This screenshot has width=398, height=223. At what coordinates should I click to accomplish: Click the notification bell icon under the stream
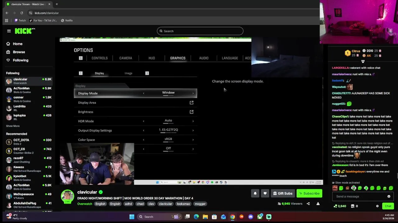[x=255, y=193]
